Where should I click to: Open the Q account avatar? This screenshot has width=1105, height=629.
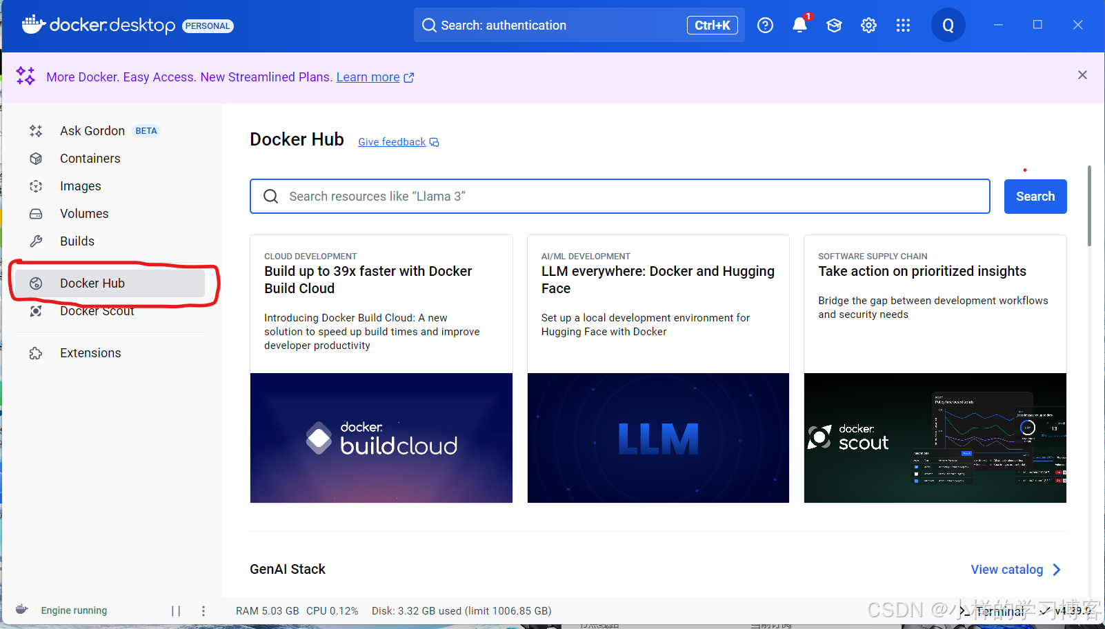coord(948,26)
